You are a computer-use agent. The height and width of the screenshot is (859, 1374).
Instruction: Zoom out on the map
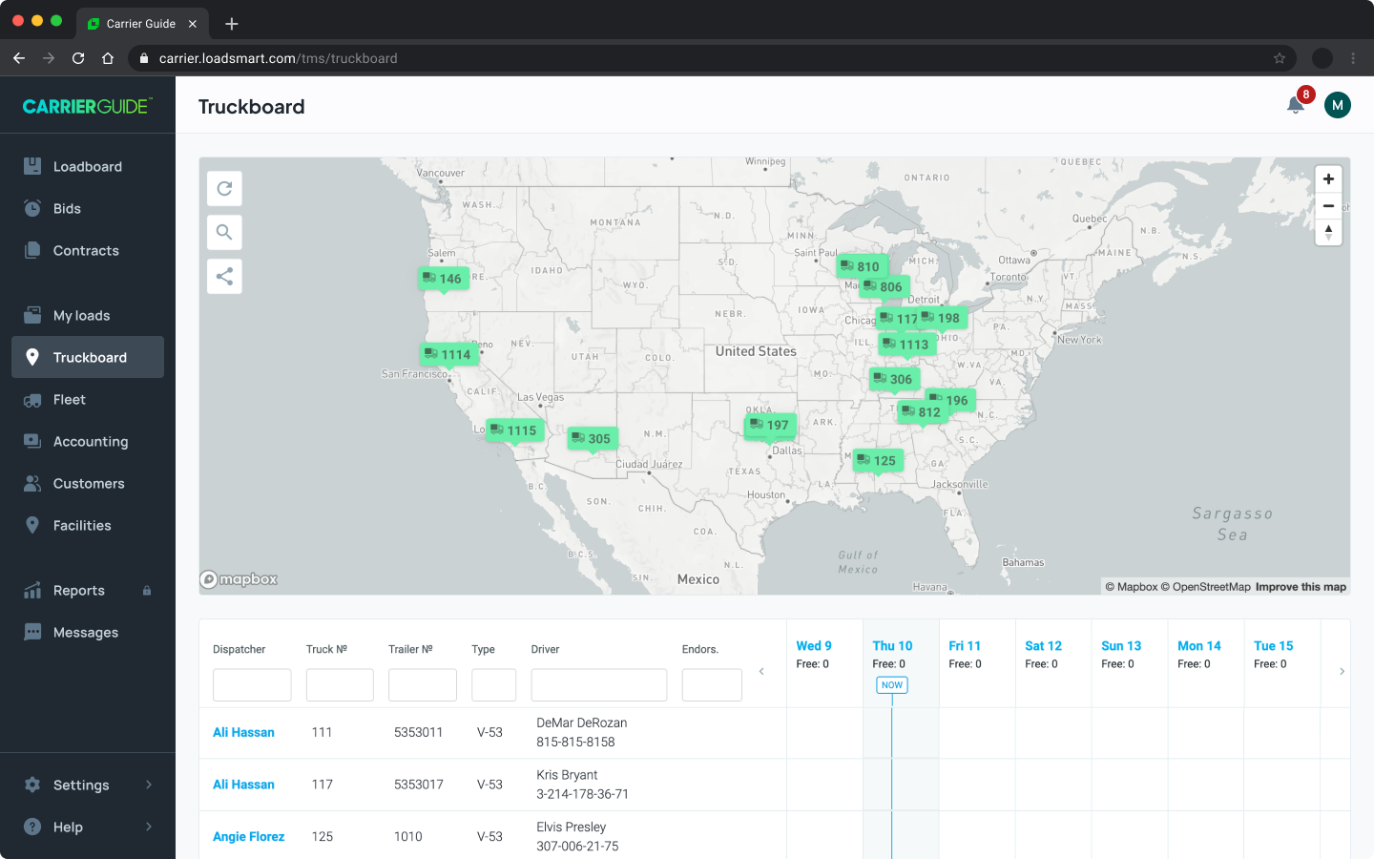pos(1328,206)
